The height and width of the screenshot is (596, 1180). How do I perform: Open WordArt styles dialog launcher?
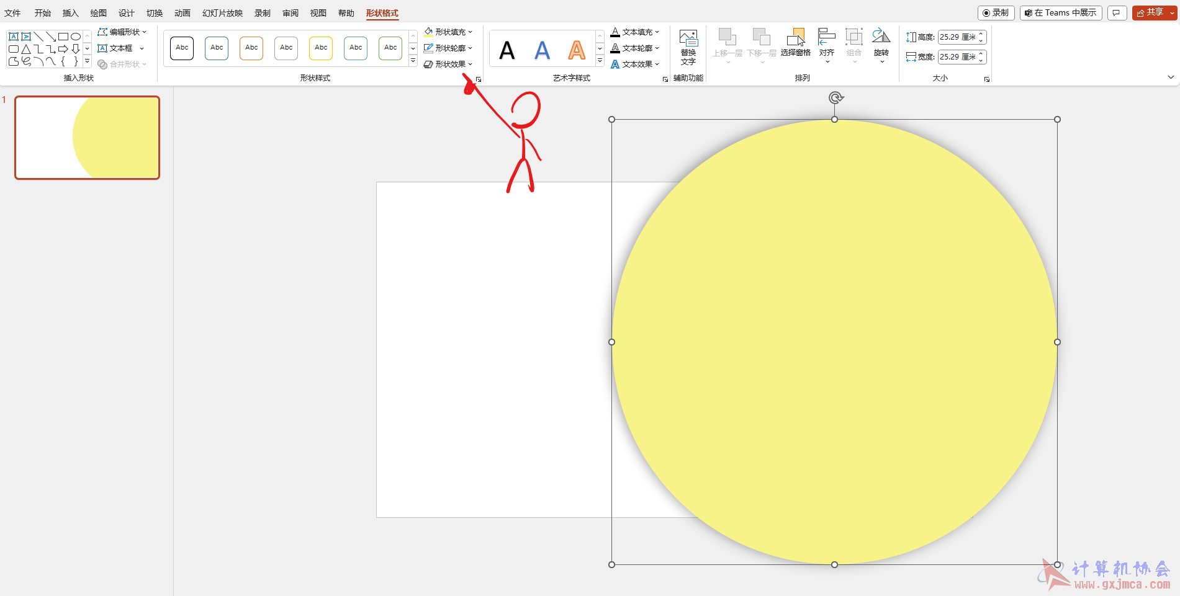coord(665,79)
